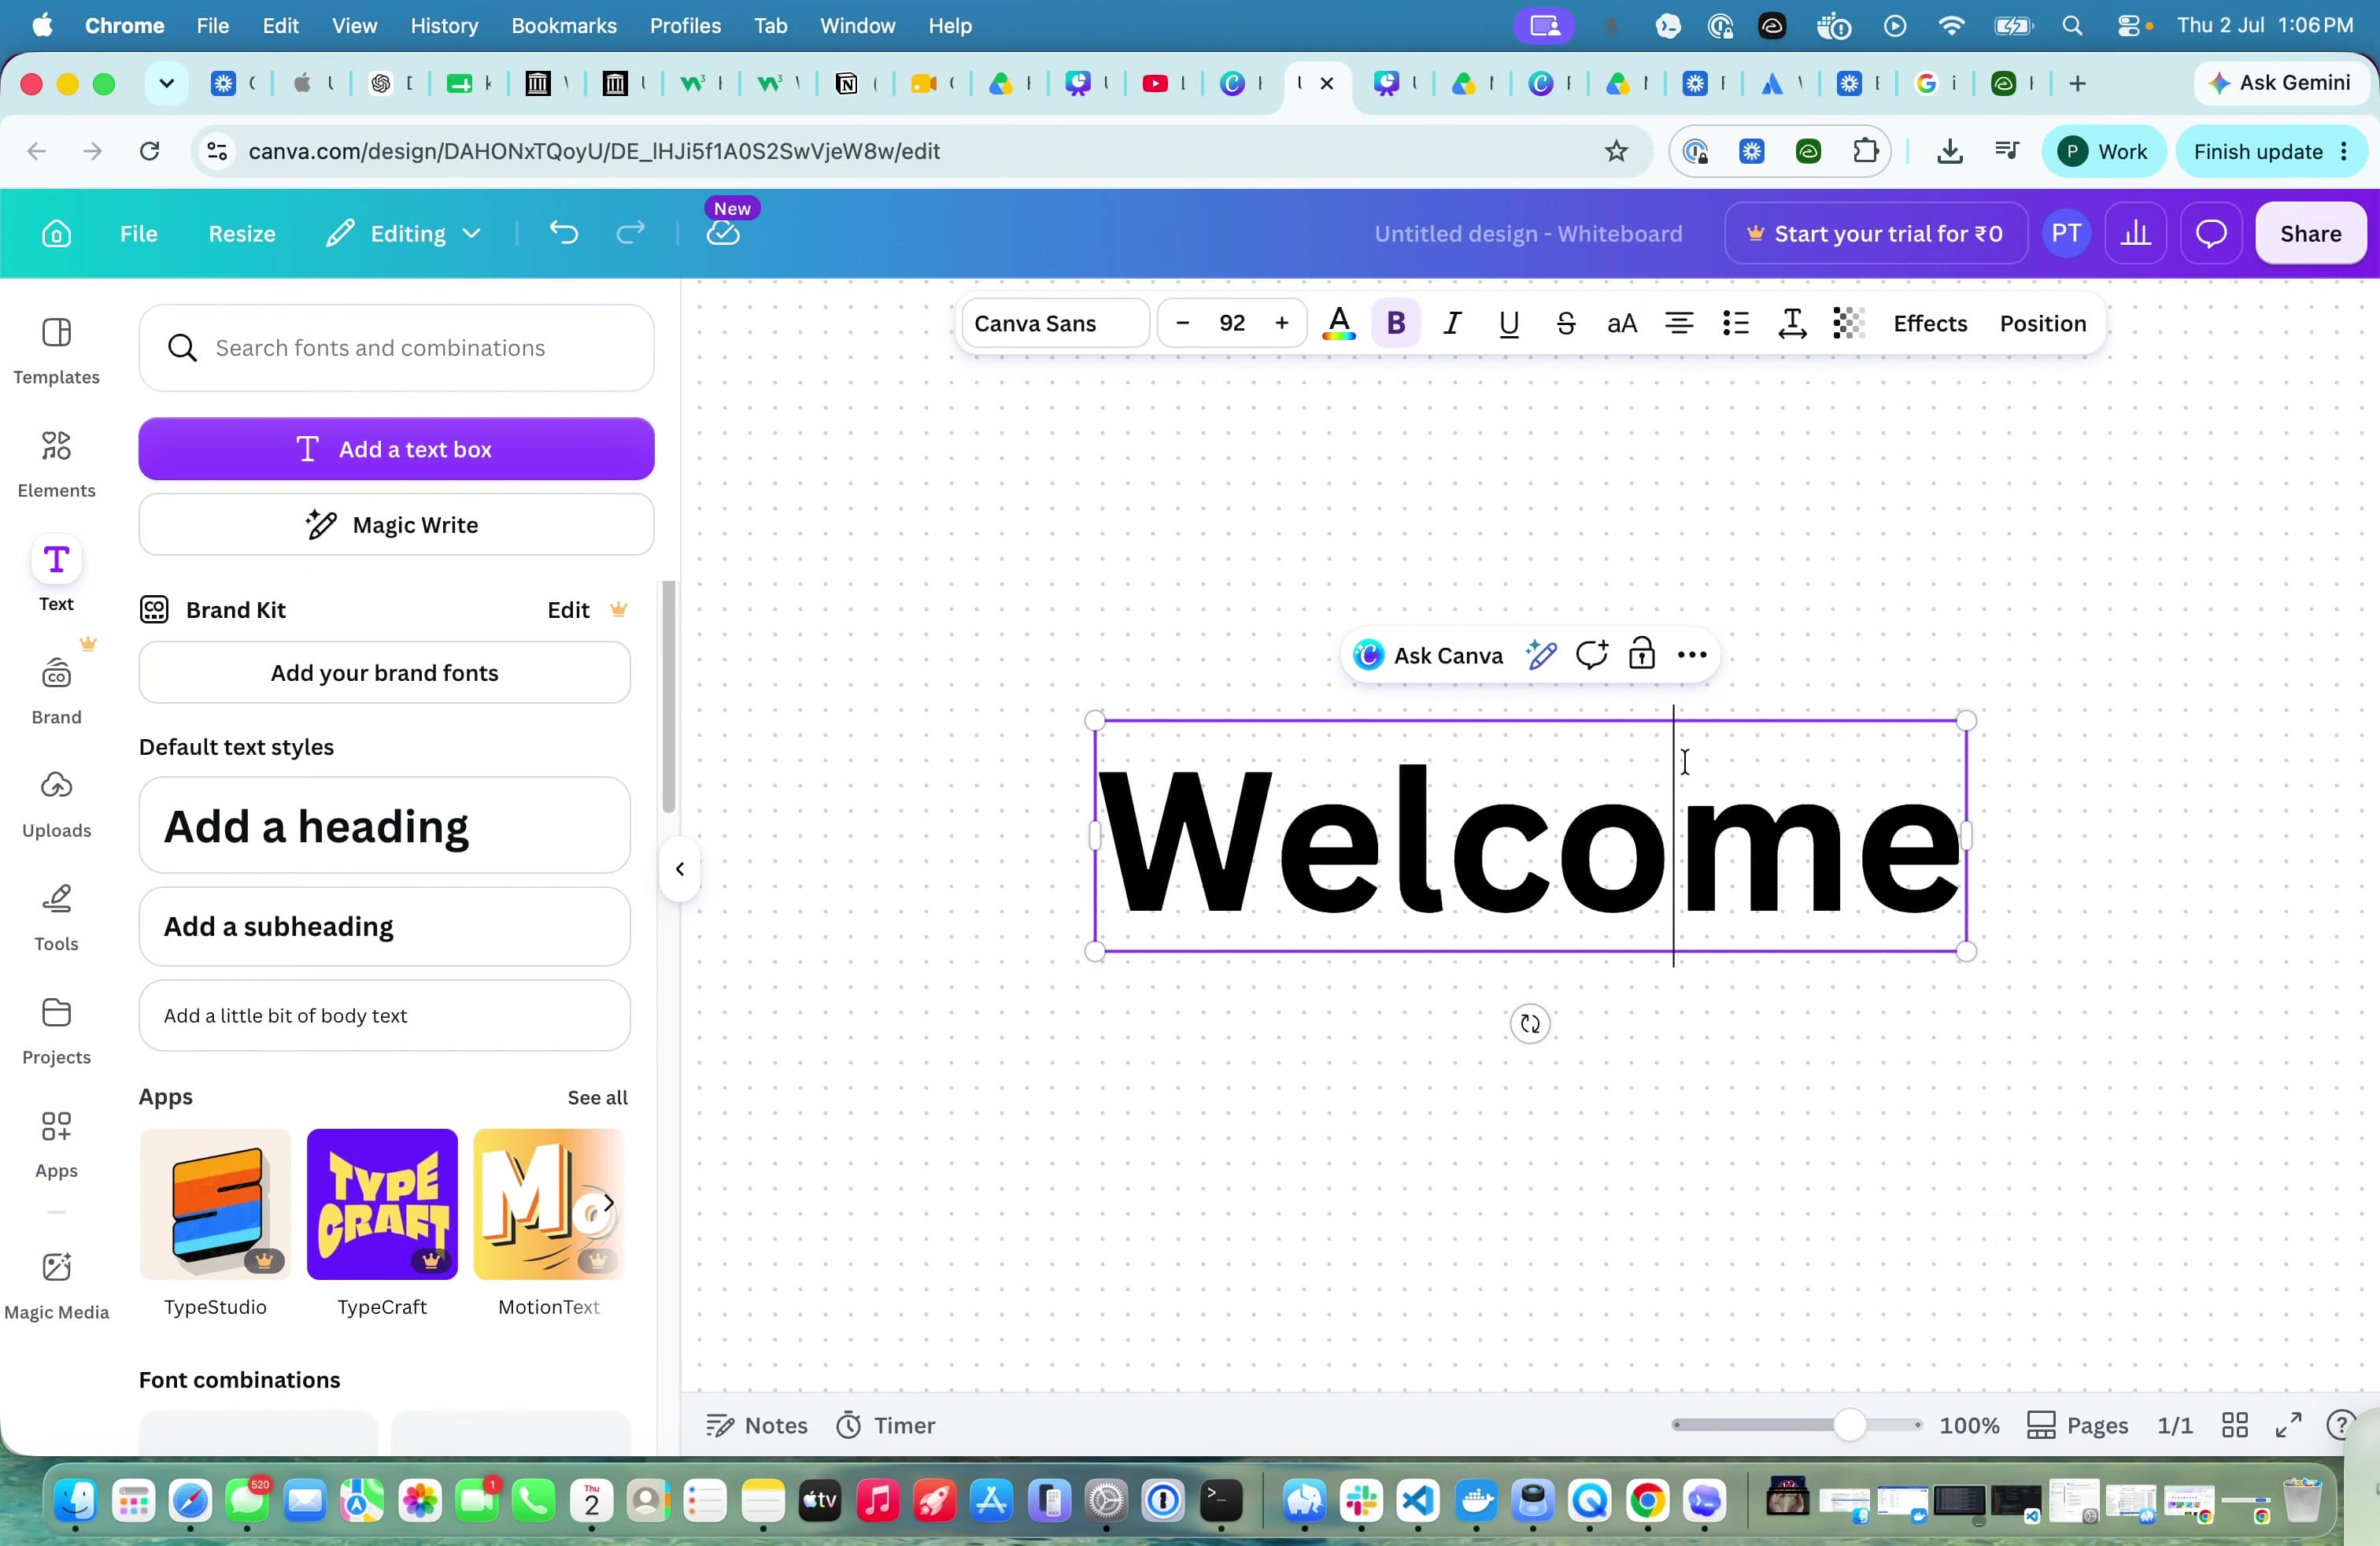Decrease font size with minus

(1183, 323)
